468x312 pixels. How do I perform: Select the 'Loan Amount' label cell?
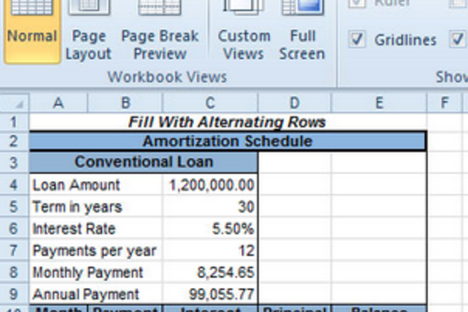(95, 185)
